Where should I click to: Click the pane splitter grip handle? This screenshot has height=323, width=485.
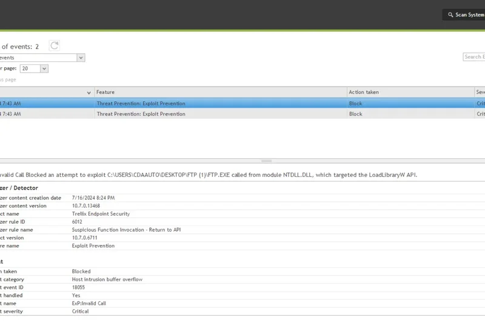tap(266, 161)
